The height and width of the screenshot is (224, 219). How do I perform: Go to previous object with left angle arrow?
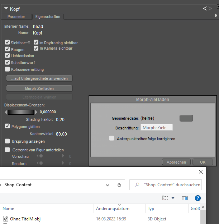tap(205, 9)
